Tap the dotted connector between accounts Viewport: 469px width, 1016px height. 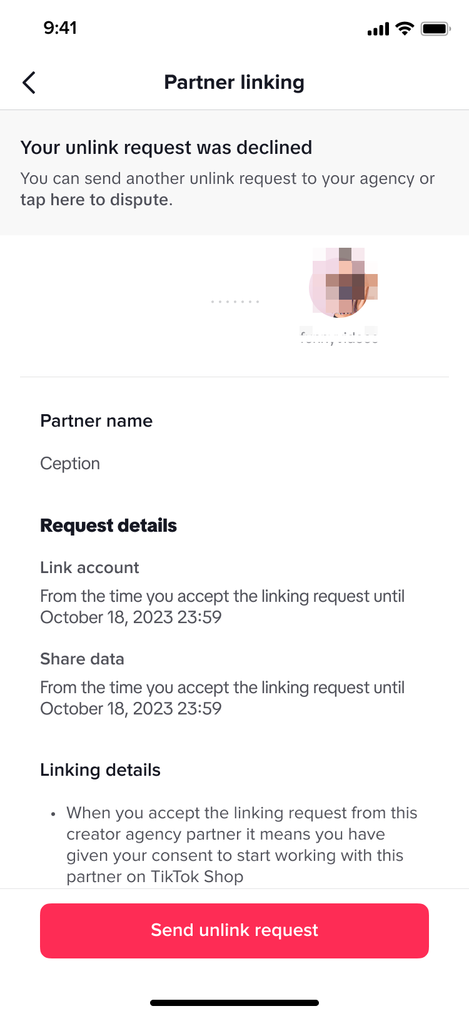(x=235, y=302)
